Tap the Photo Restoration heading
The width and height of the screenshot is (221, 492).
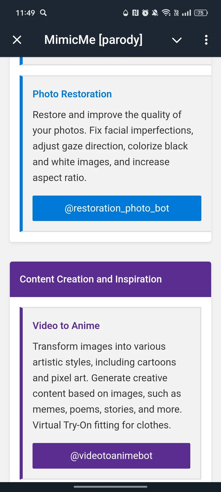(x=72, y=94)
